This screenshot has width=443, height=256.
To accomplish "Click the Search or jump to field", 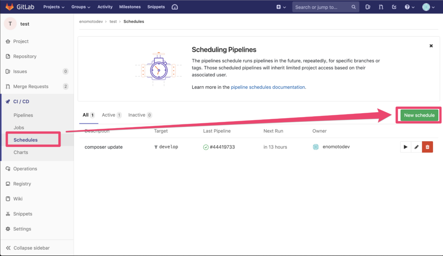I will pos(325,7).
